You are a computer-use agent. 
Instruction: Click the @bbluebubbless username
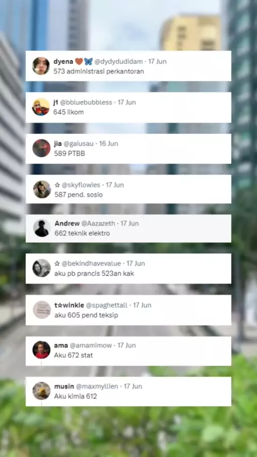point(86,102)
